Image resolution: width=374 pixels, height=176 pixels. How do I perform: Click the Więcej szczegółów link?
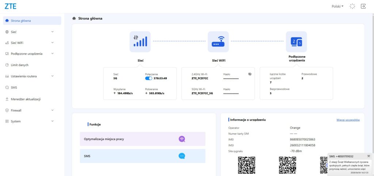tap(348, 120)
